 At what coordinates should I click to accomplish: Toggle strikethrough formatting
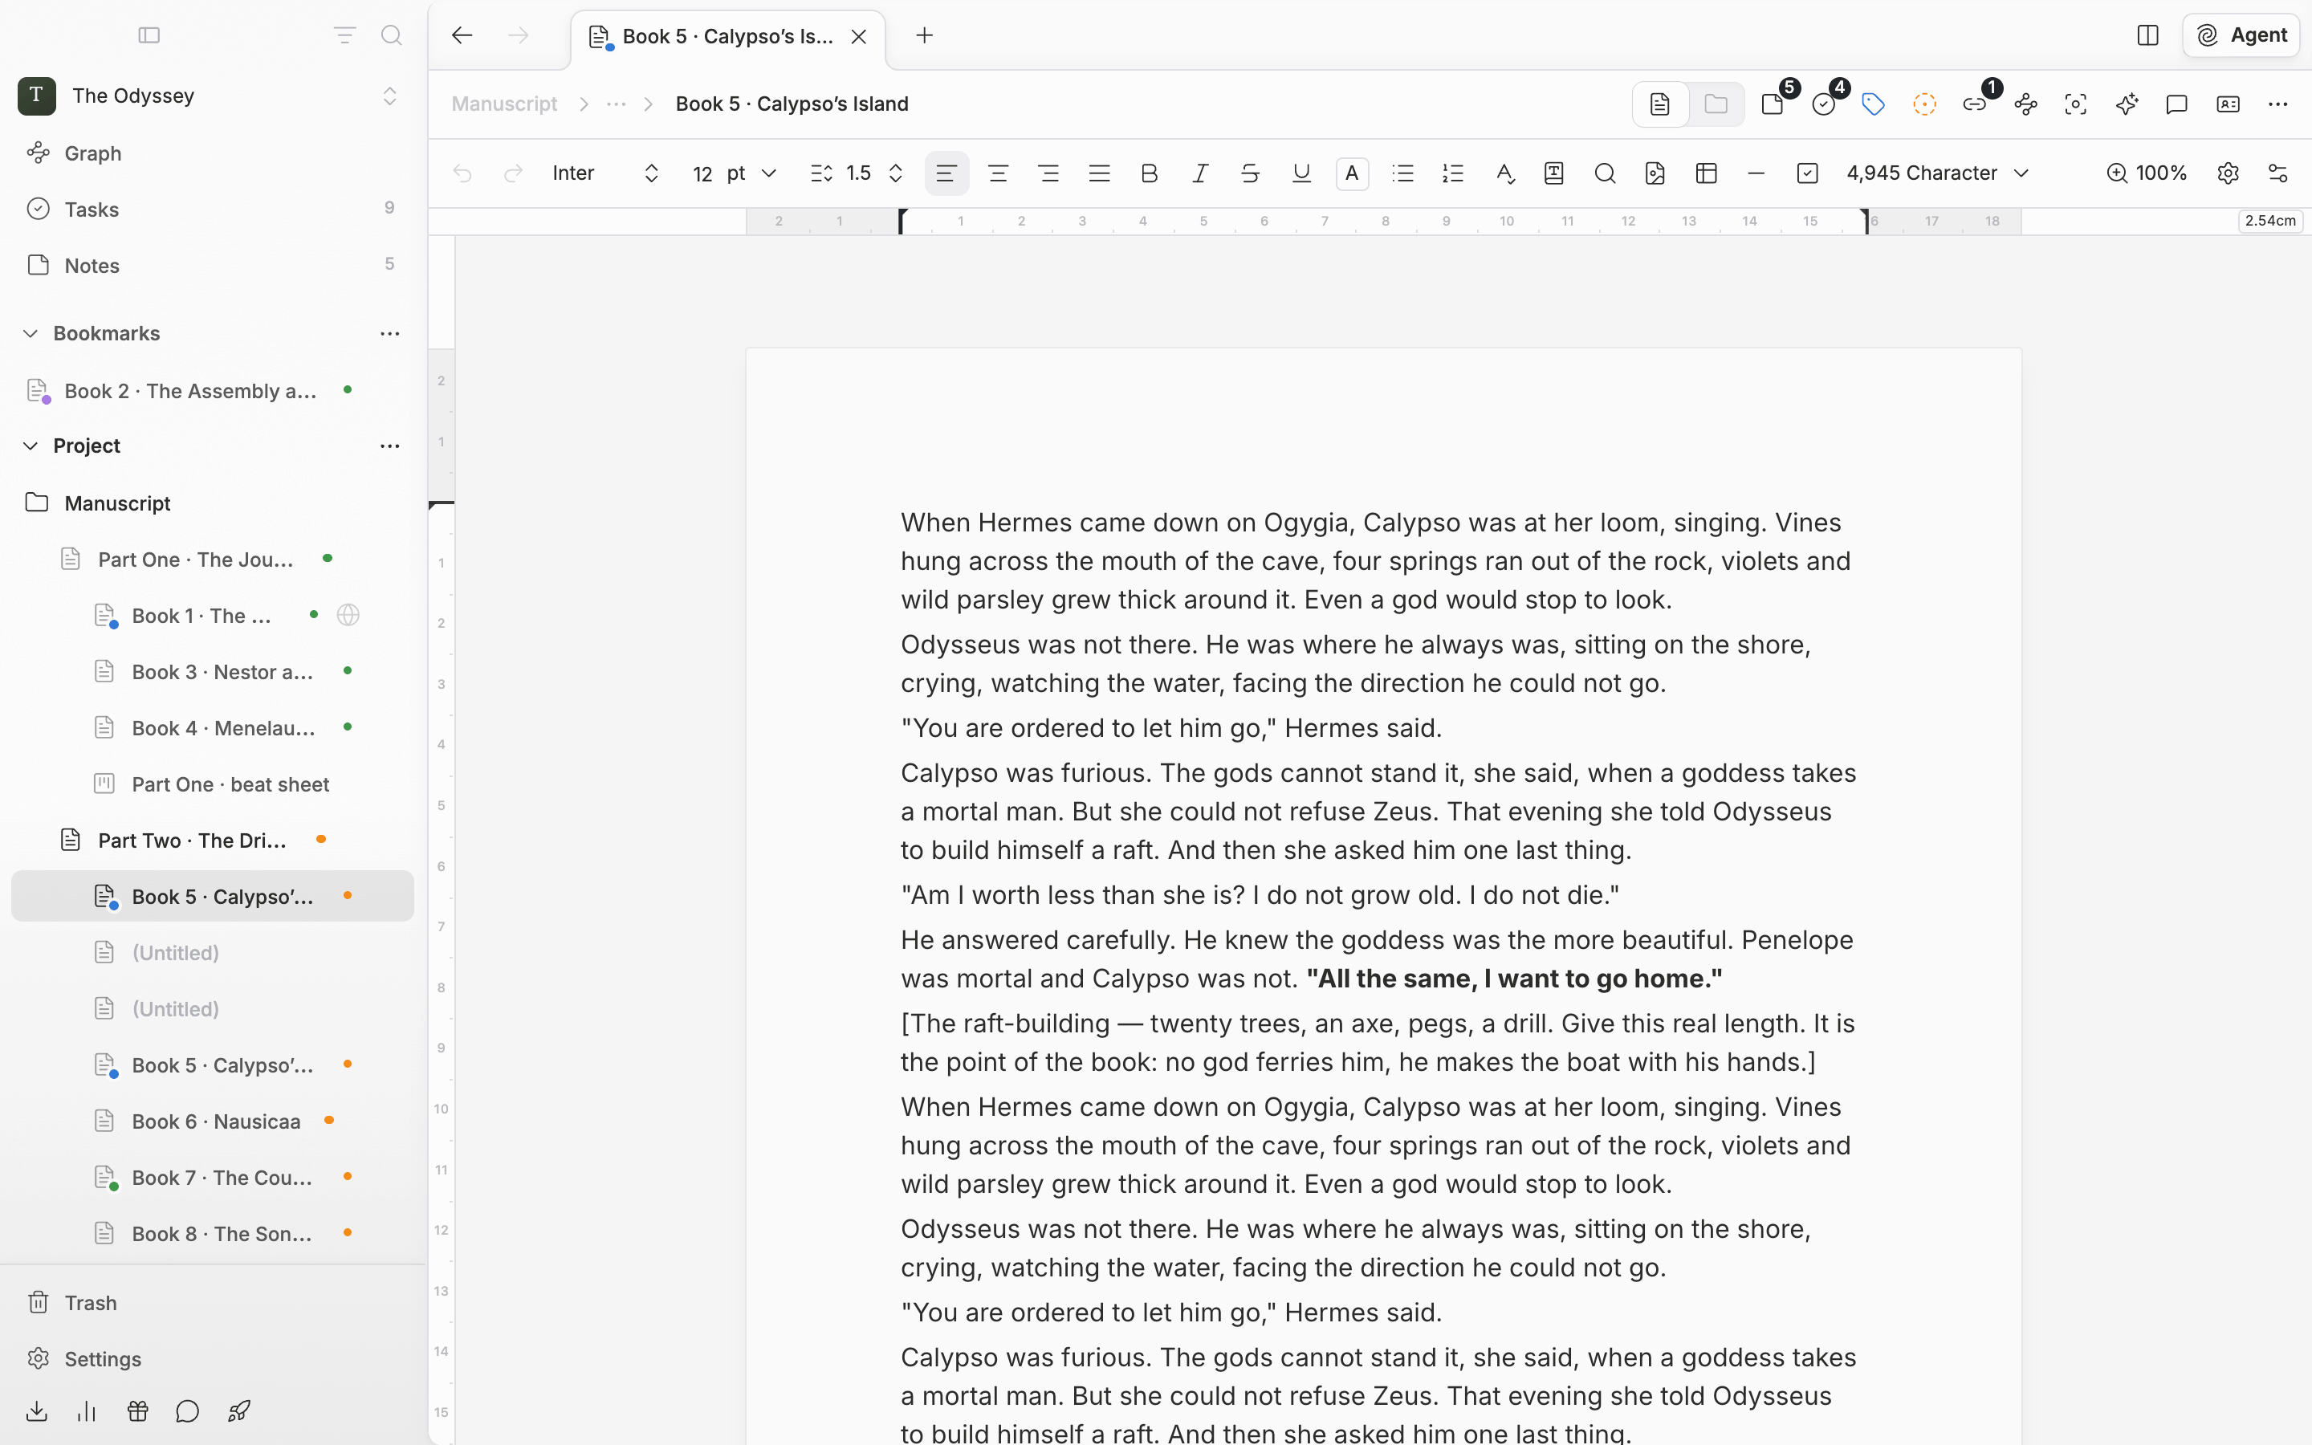[1251, 173]
